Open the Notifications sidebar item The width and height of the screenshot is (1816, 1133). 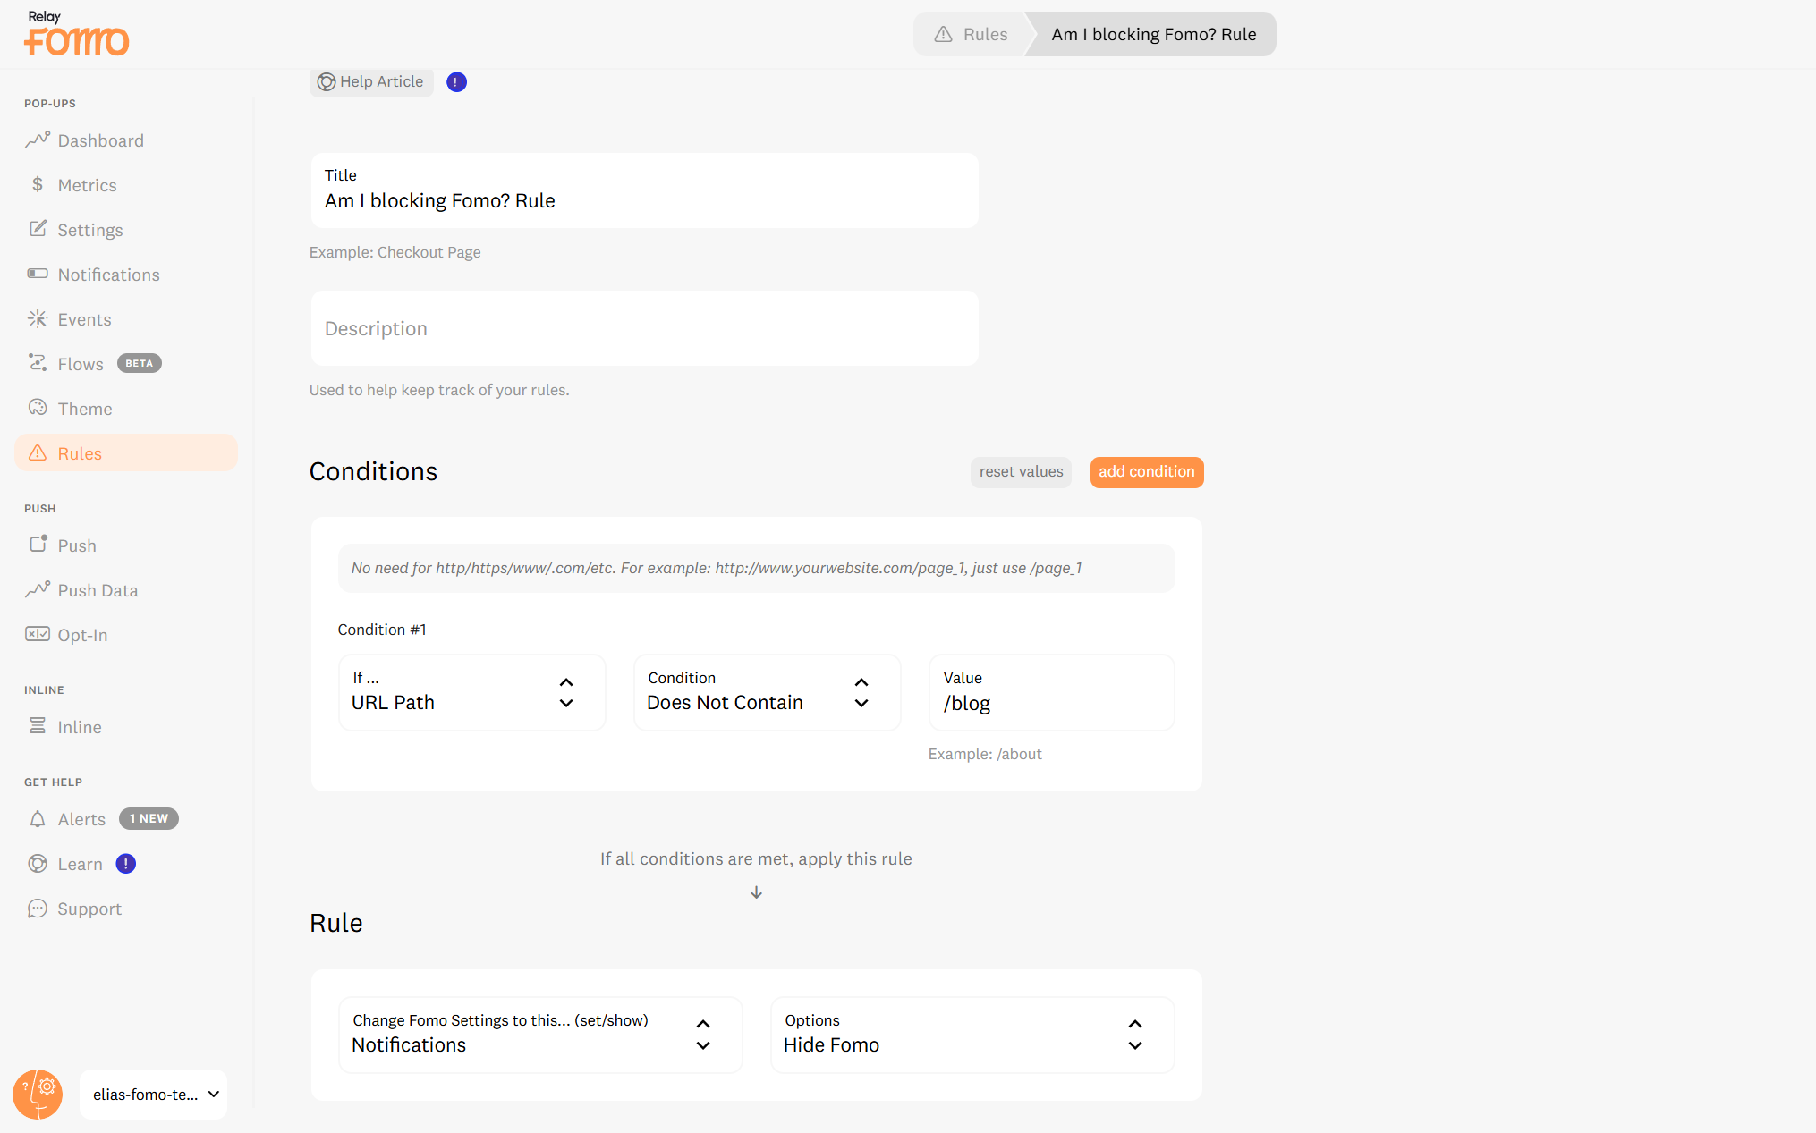[x=108, y=275]
